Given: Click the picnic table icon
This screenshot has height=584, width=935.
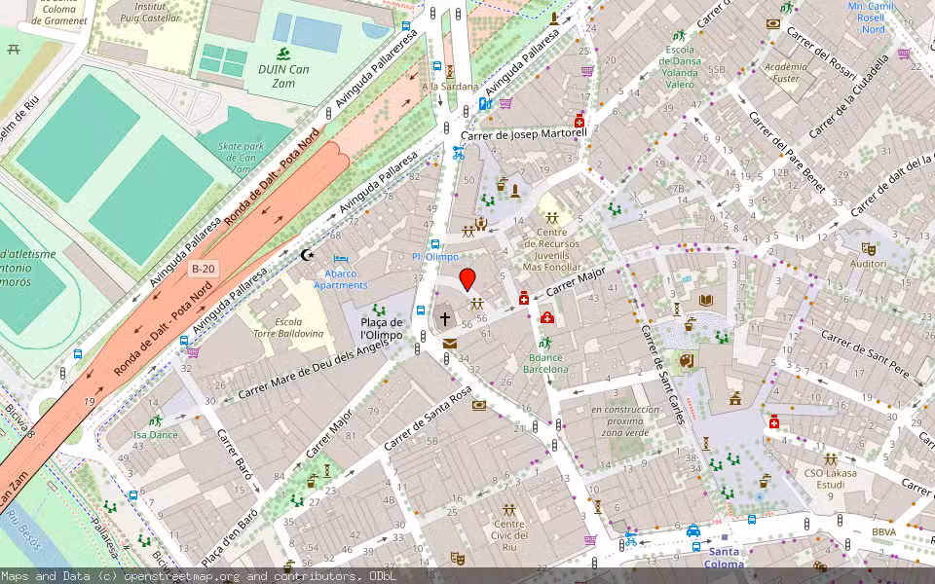Looking at the screenshot, I should point(15,49).
